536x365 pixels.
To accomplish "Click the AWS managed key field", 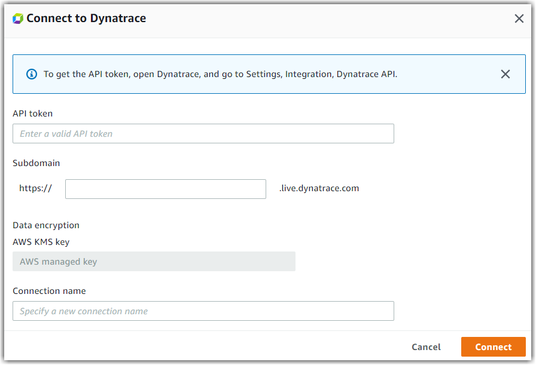I will [x=154, y=261].
